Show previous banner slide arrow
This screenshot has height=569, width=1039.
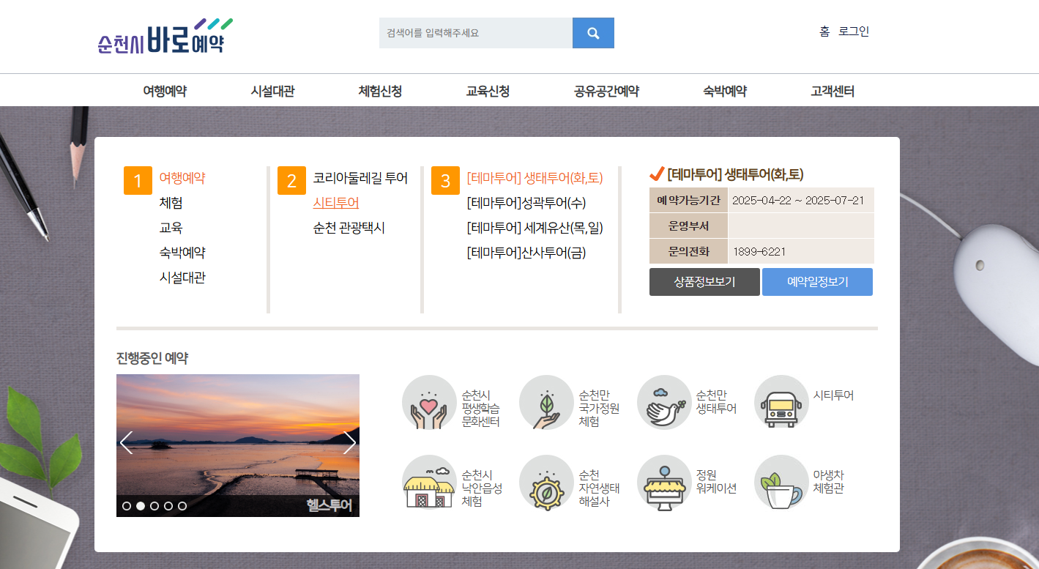pos(126,443)
